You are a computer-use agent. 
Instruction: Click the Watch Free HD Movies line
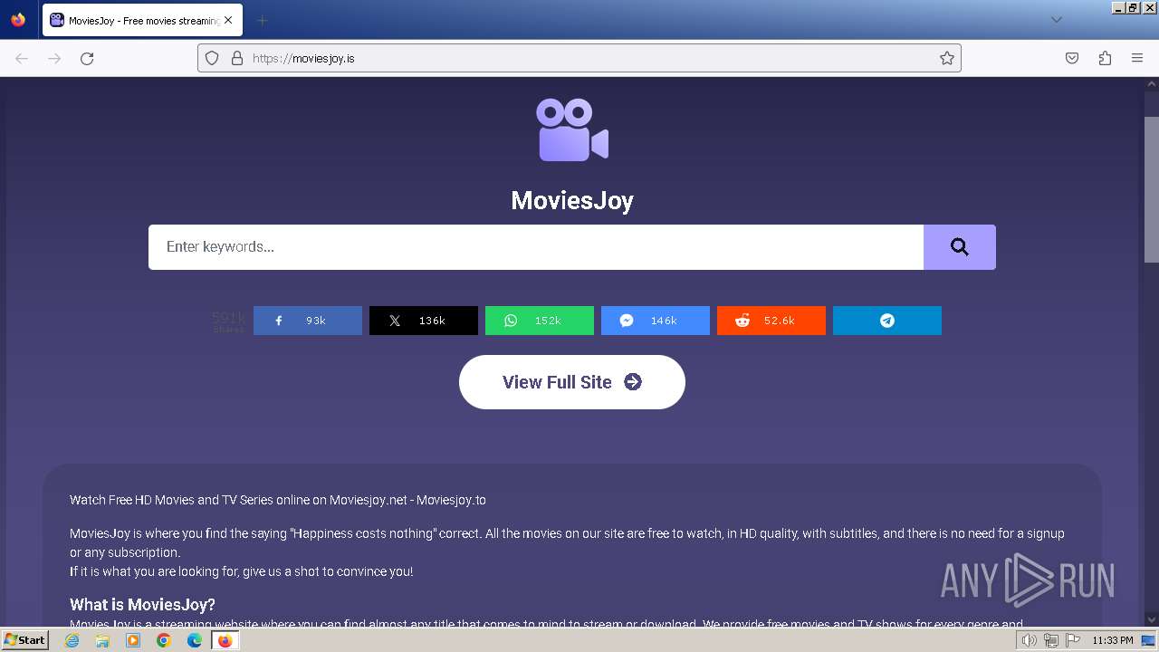(278, 500)
